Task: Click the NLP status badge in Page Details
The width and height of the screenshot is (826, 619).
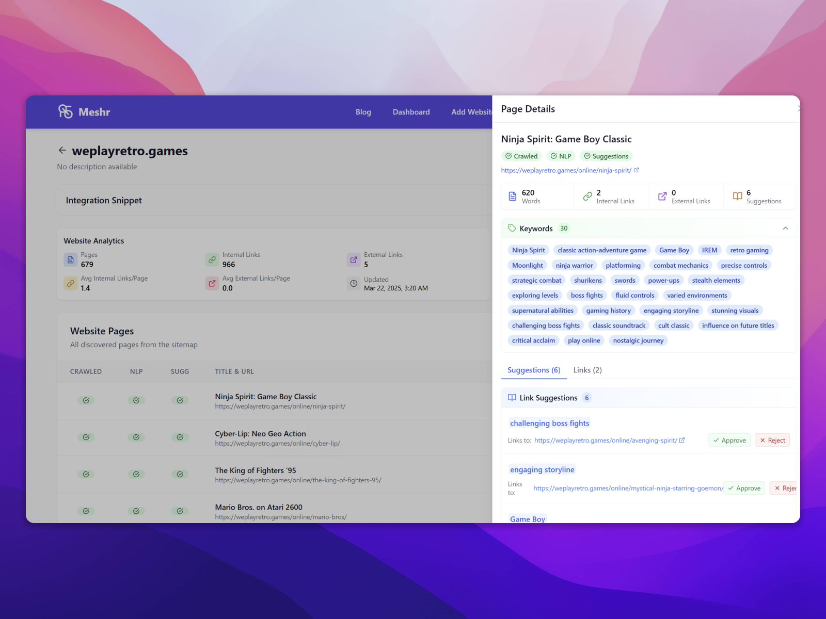Action: [561, 156]
